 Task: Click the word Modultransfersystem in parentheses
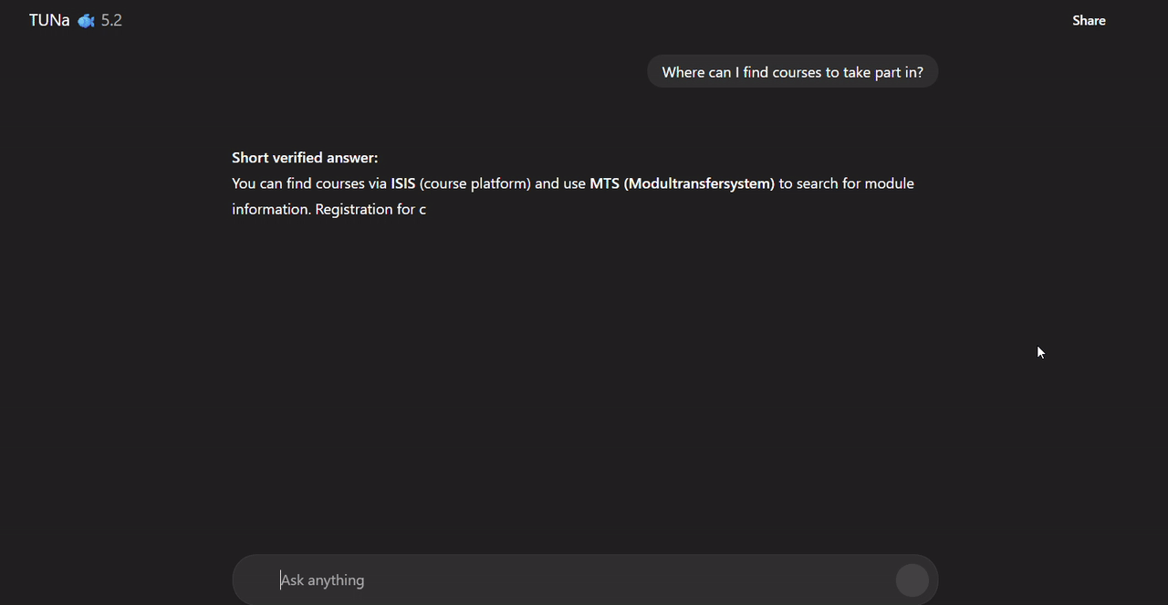(699, 183)
